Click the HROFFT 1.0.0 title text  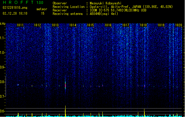pyautogui.click(x=23, y=2)
